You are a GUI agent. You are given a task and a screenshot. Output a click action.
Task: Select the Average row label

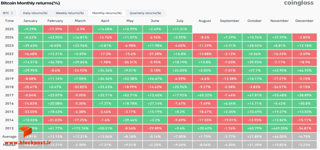point(9,137)
